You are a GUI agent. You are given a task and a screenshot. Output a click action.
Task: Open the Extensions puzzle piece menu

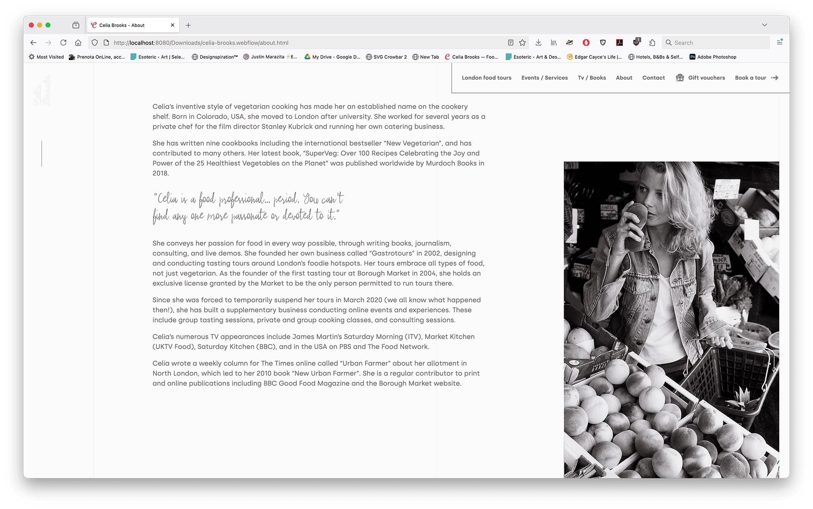pyautogui.click(x=652, y=43)
